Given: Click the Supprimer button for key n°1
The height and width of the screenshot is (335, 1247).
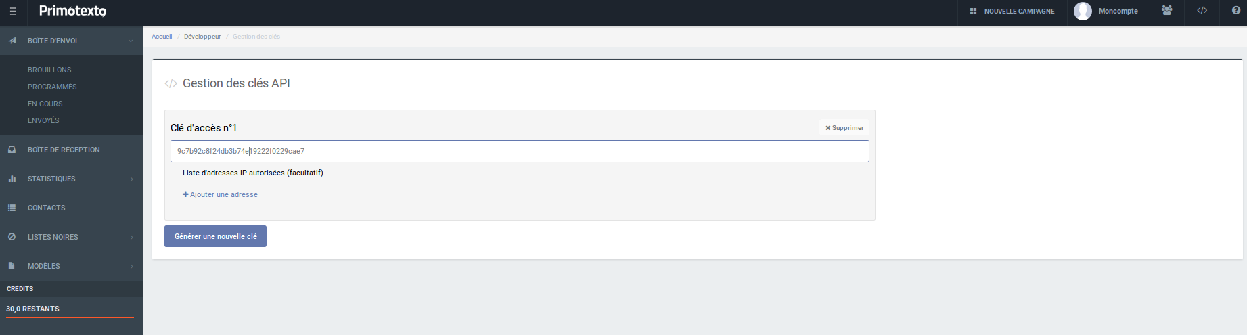Looking at the screenshot, I should point(844,127).
